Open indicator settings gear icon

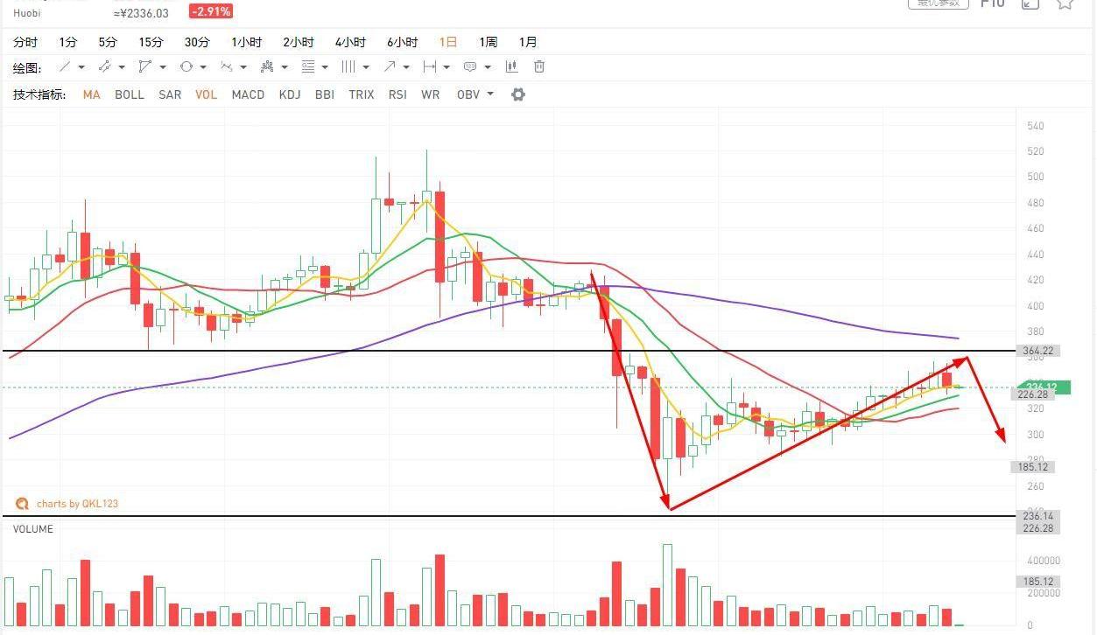click(518, 94)
